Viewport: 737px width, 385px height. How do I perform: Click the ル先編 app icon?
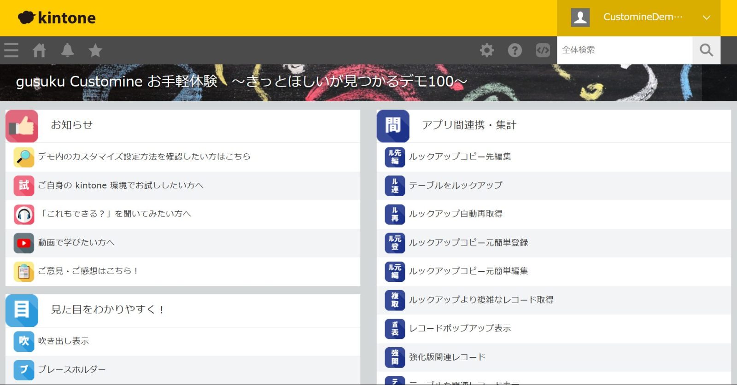[x=395, y=157]
